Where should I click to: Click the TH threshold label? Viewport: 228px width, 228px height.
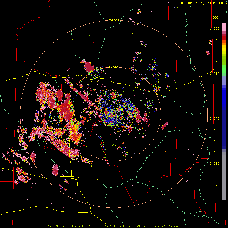pyautogui.click(x=218, y=197)
